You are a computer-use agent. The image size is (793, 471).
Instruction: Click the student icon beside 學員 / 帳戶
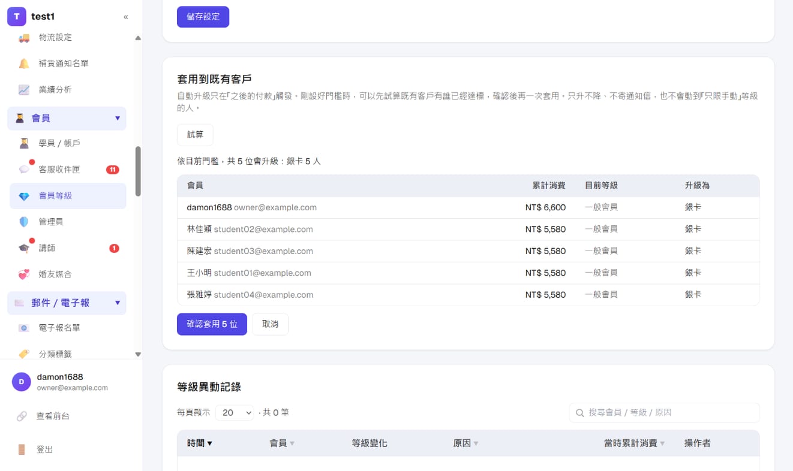[x=24, y=143]
